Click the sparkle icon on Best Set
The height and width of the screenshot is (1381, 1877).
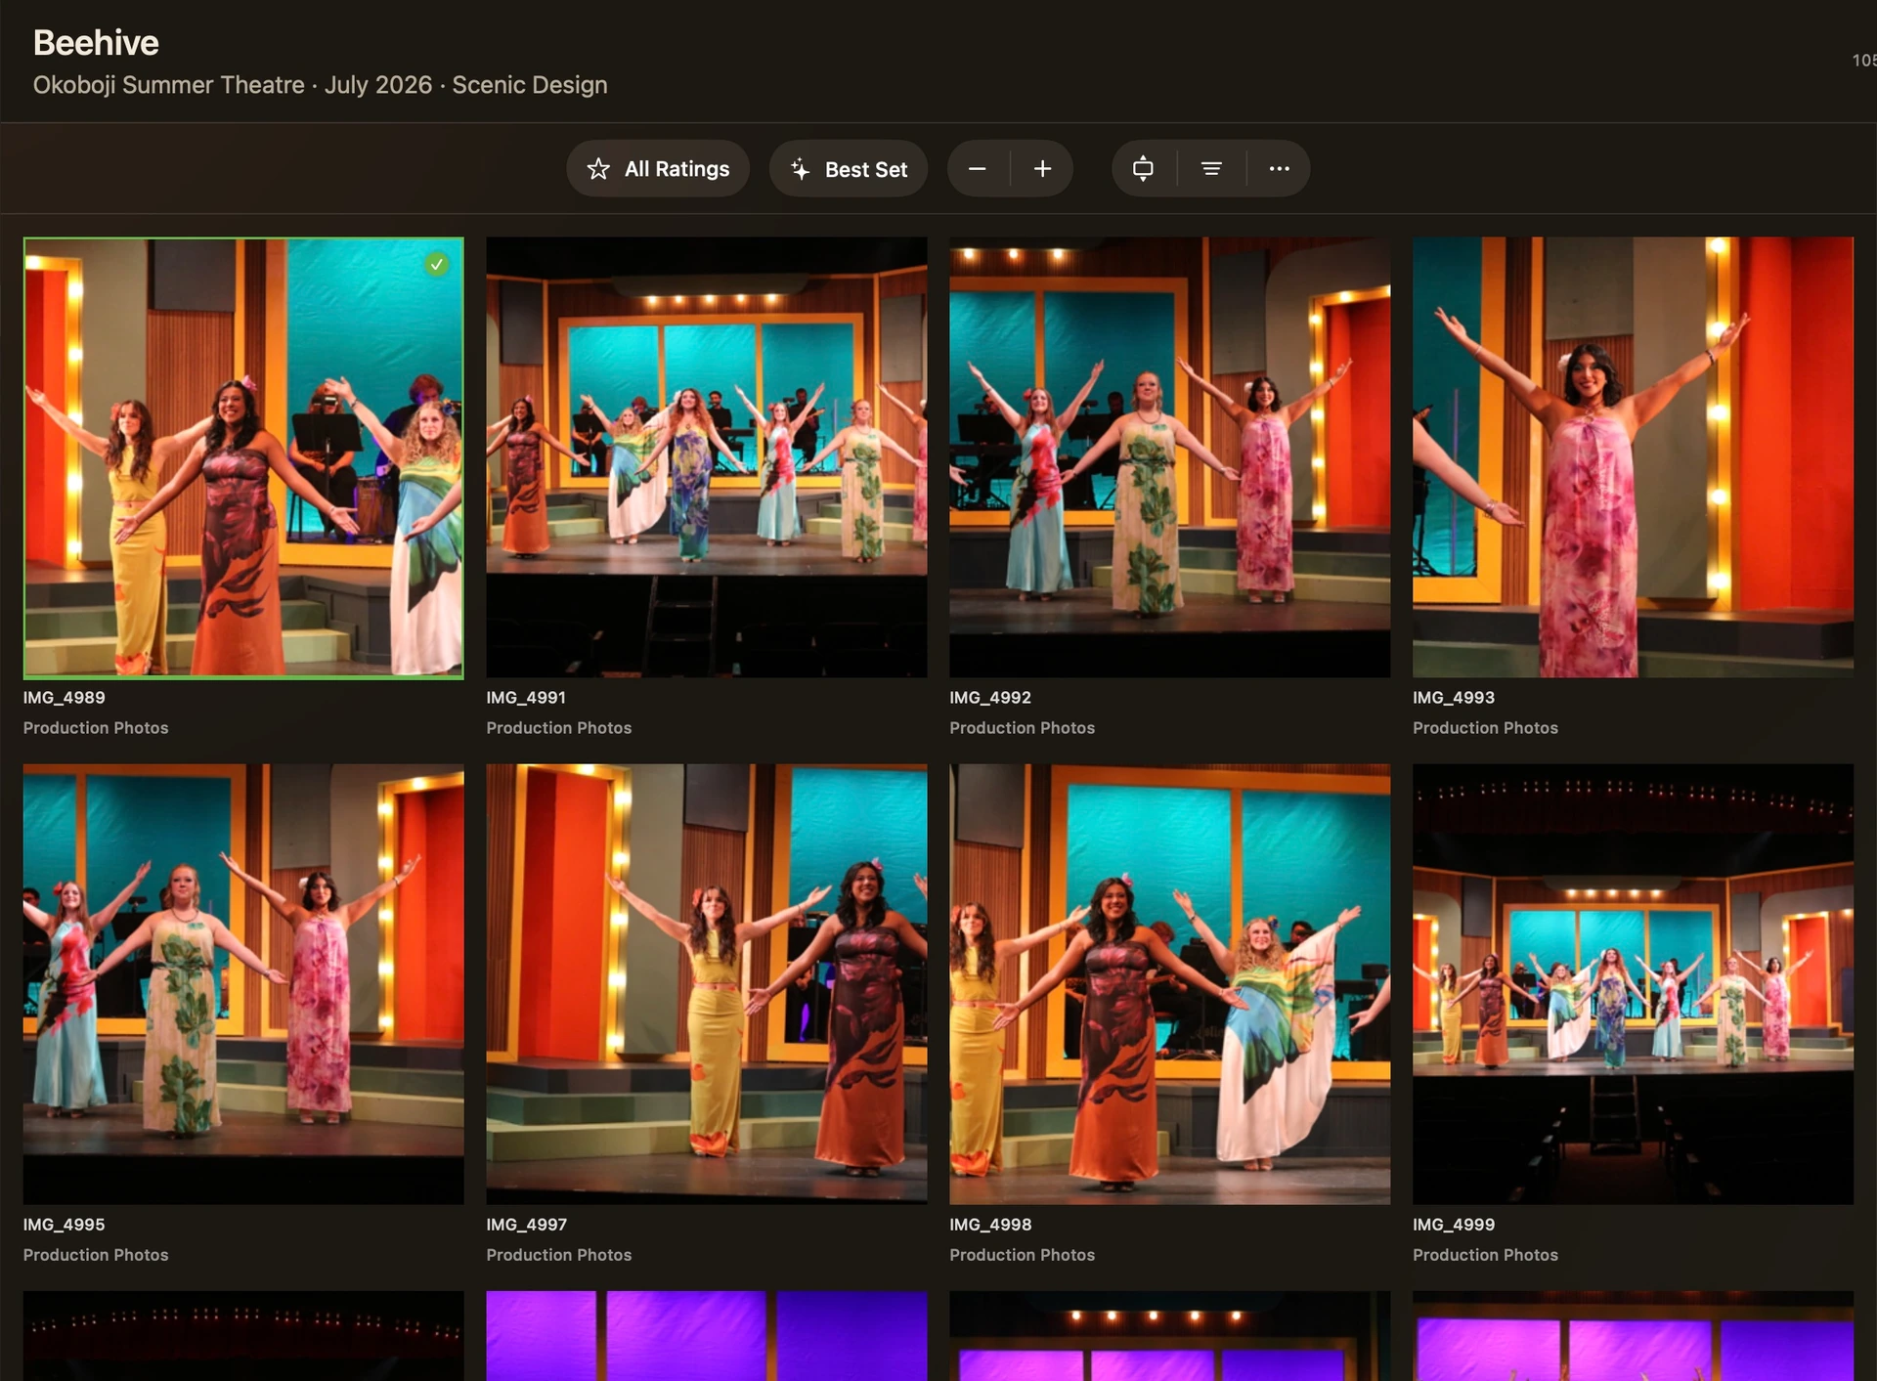800,169
